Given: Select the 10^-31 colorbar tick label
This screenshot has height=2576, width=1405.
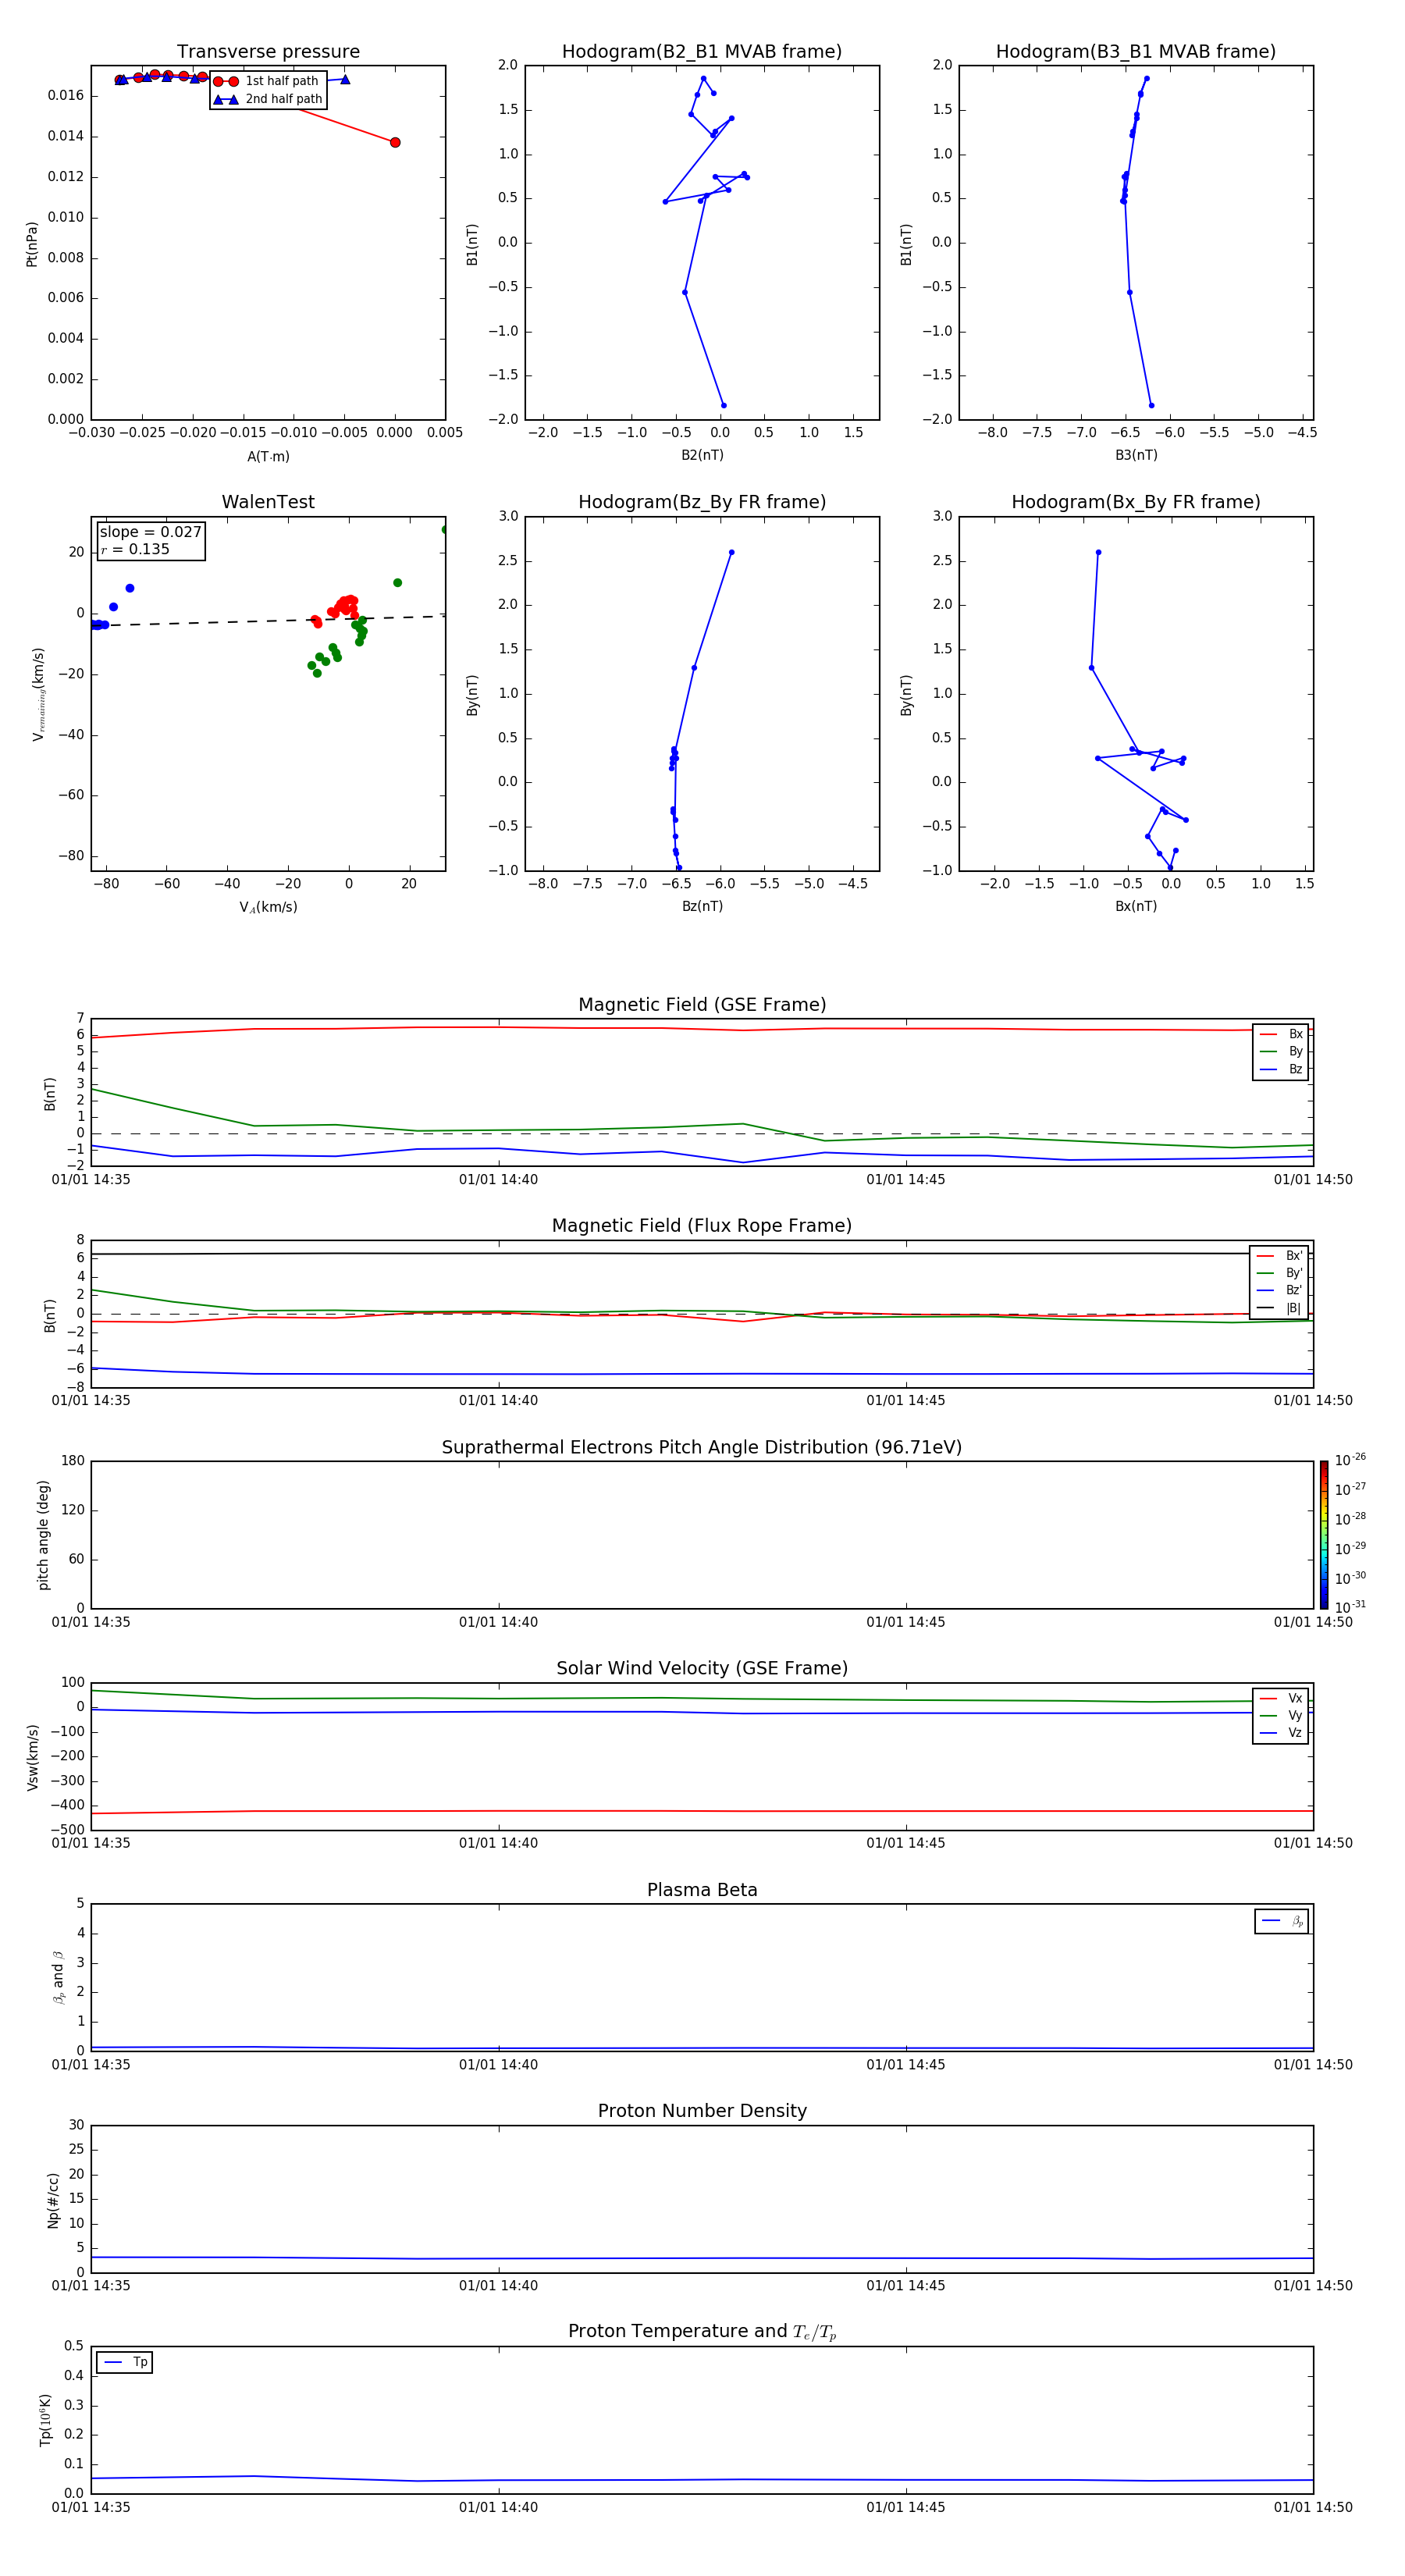Looking at the screenshot, I should [x=1350, y=1607].
